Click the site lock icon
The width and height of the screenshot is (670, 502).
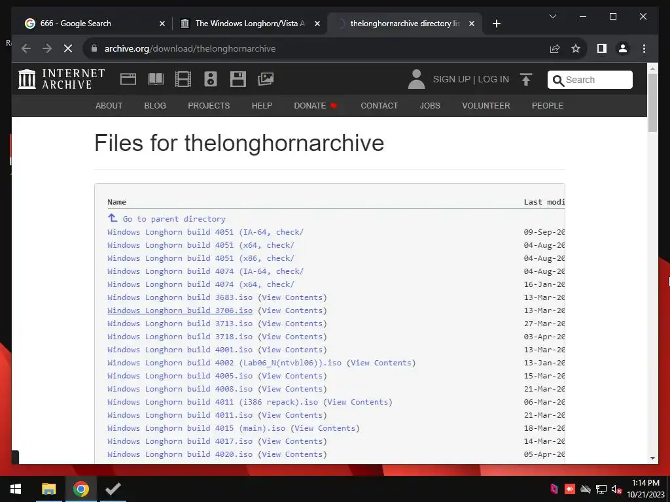tap(94, 48)
